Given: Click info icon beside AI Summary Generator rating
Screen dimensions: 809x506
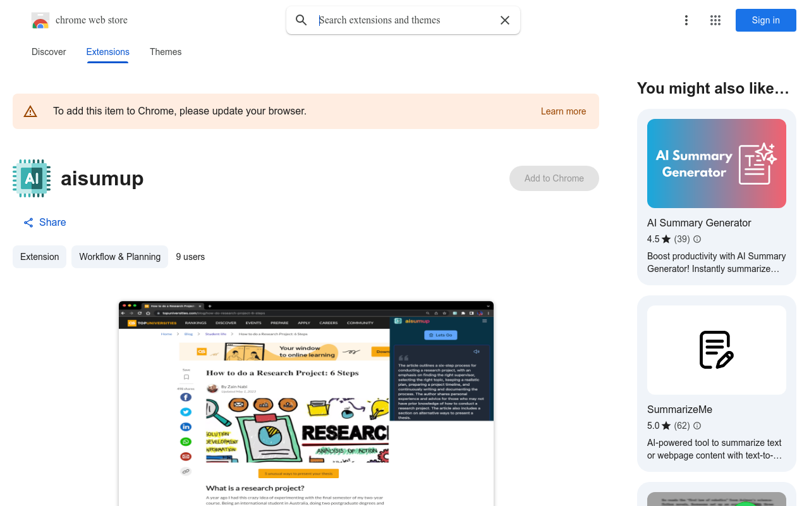Looking at the screenshot, I should (x=697, y=239).
